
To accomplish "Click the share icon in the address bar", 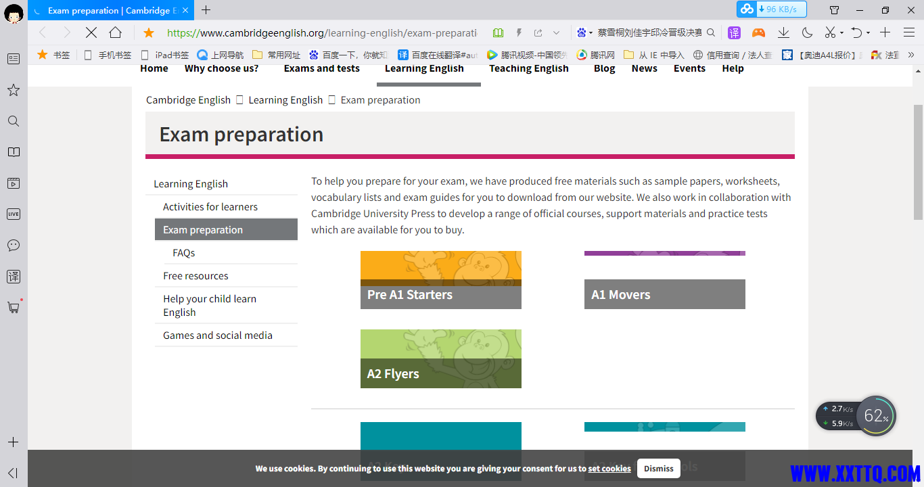I will point(538,32).
